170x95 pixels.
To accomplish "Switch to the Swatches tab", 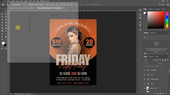I will (x=151, y=9).
